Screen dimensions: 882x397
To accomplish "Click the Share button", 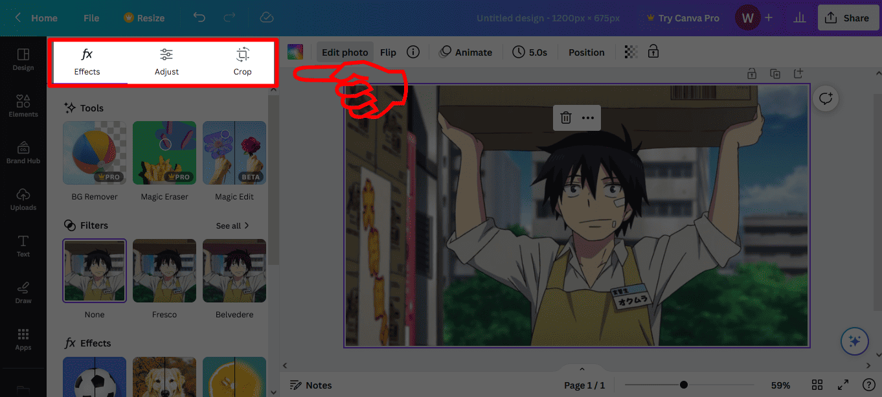I will 848,18.
